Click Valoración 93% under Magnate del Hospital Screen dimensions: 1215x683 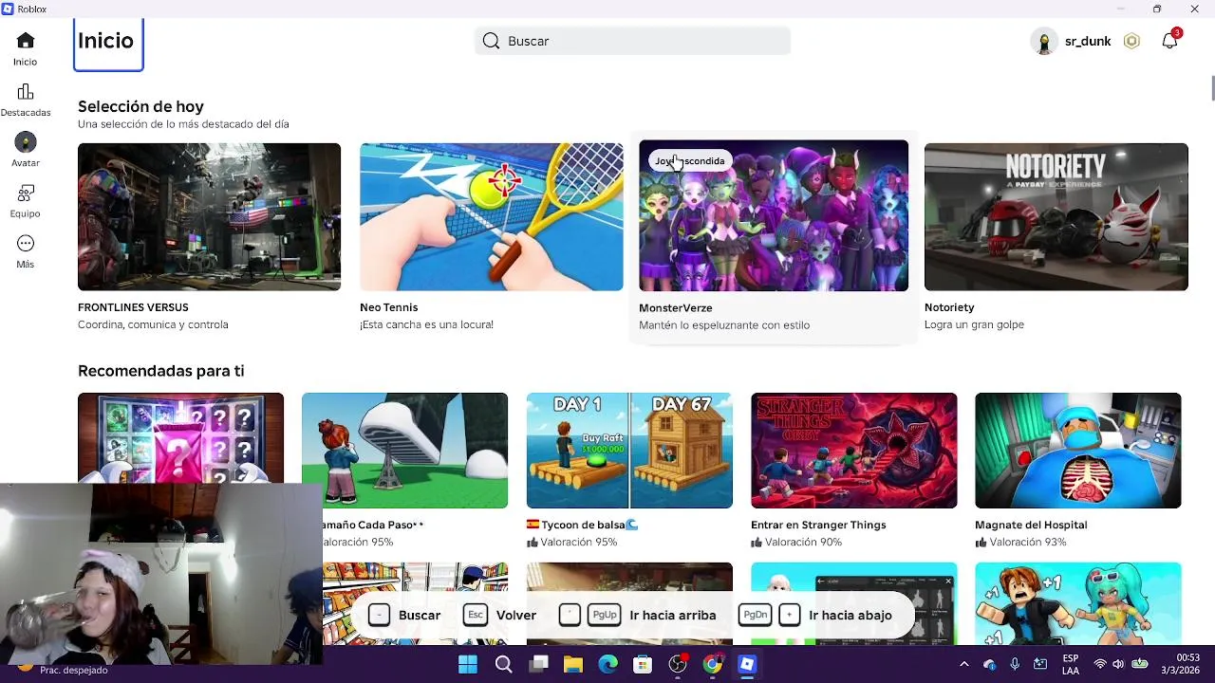click(x=1020, y=543)
